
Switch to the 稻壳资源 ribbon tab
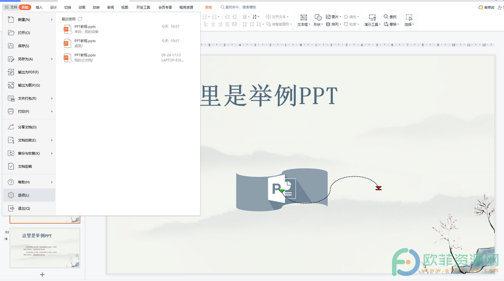(186, 7)
